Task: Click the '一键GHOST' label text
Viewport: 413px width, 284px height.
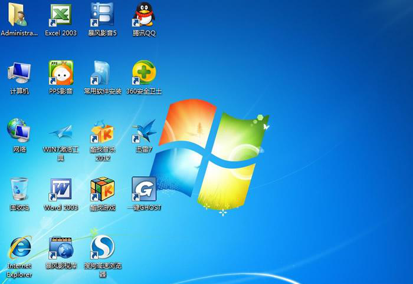Action: (x=144, y=207)
